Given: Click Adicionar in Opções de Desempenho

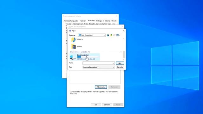Looking at the screenshot, I should [101, 87].
